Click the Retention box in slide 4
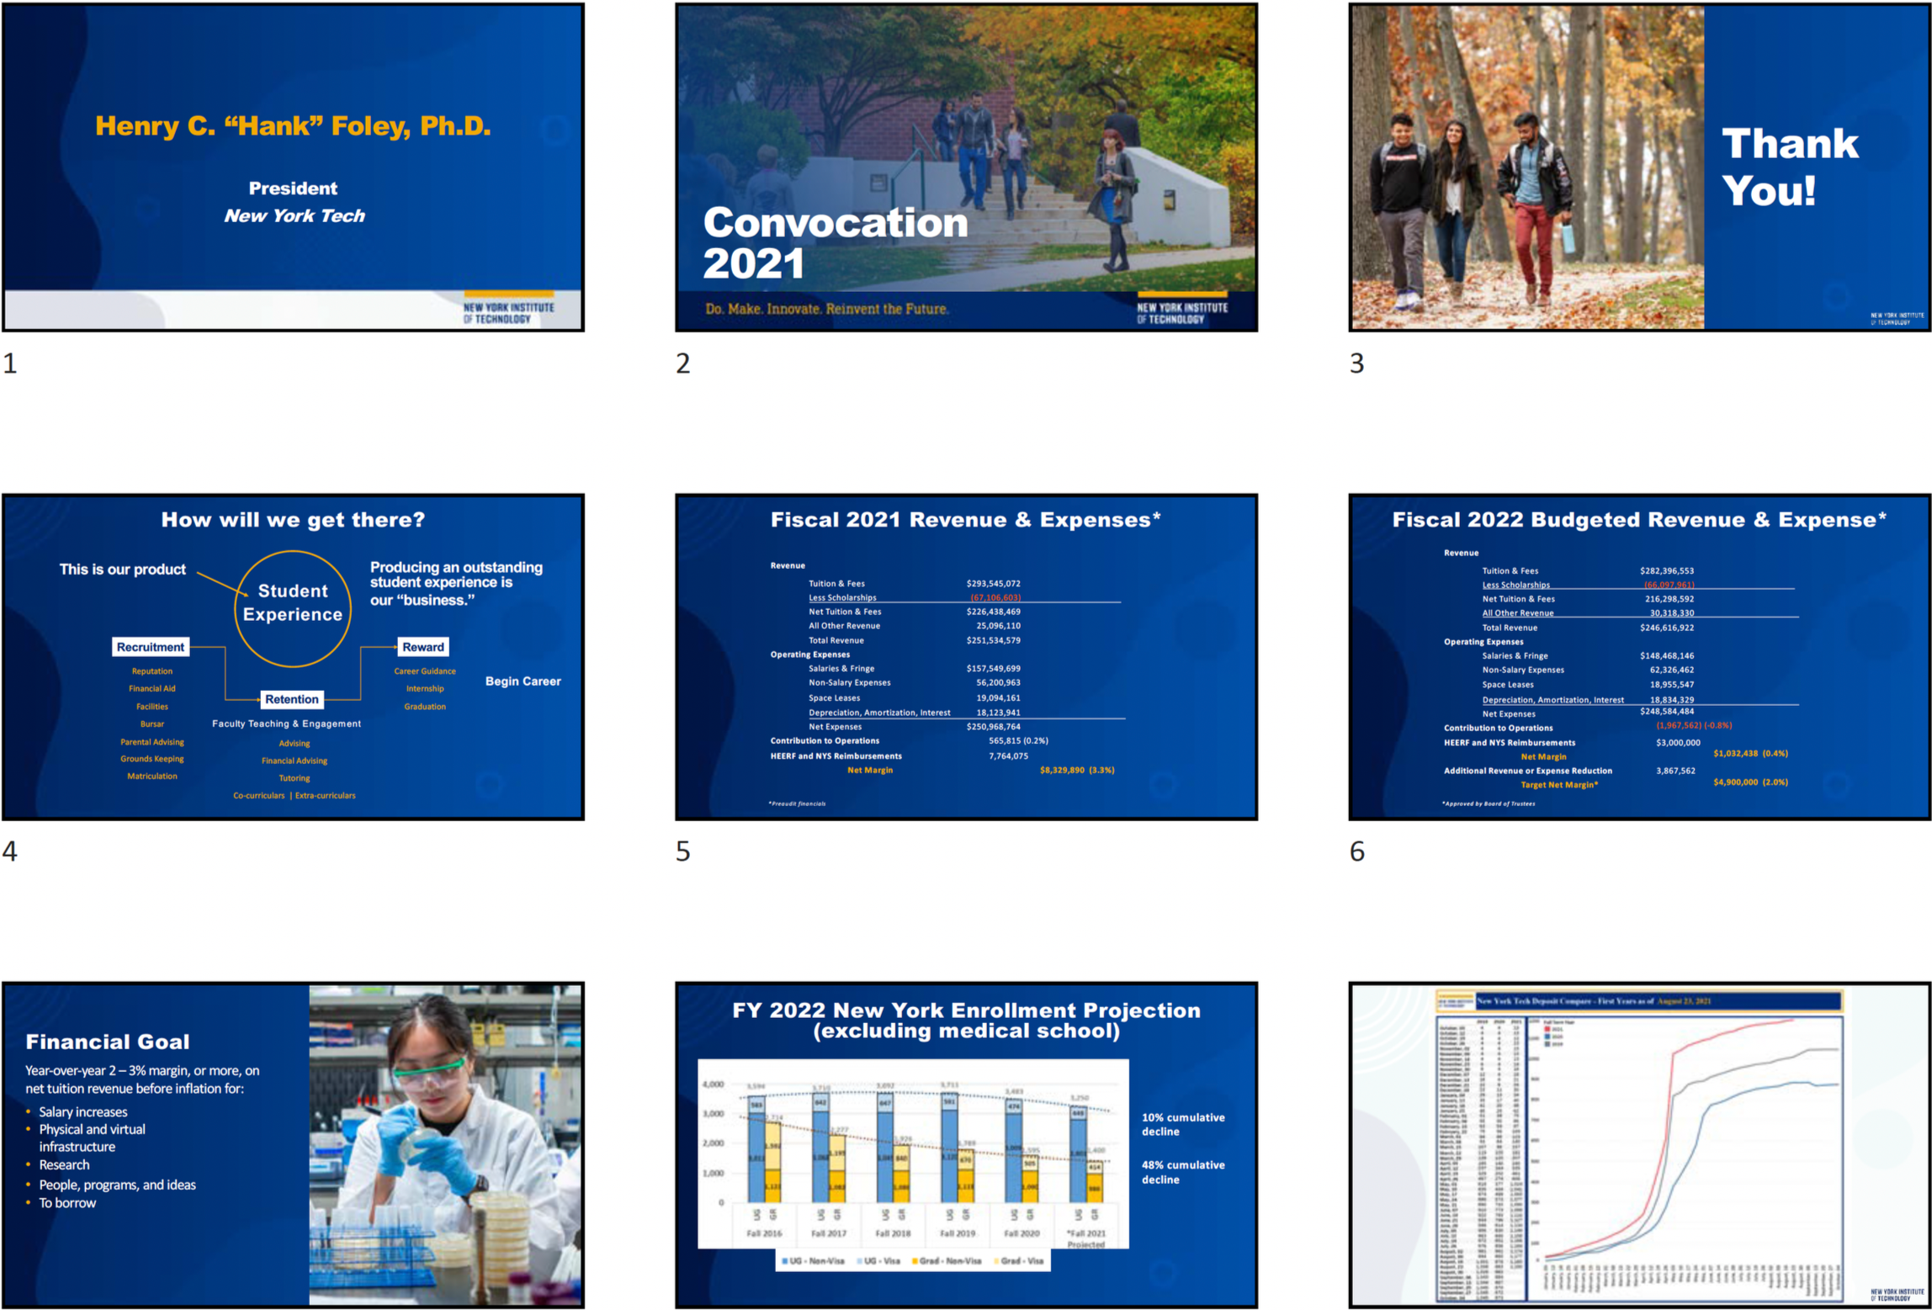This screenshot has width=1932, height=1310. pyautogui.click(x=292, y=698)
